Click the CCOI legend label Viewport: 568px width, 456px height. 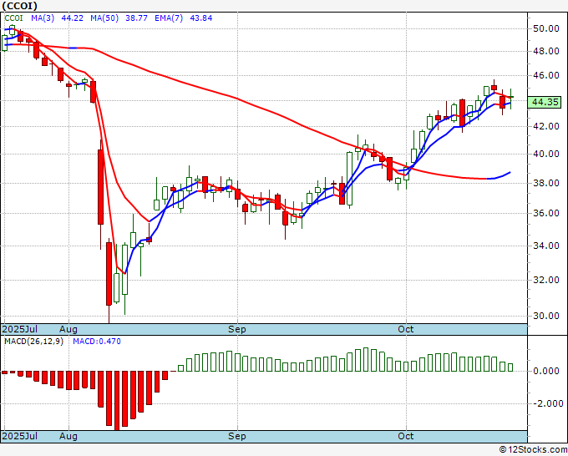[13, 18]
